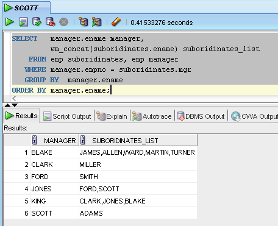Click the sort icon in the MANAGER header
The height and width of the screenshot is (226, 278).
pos(35,140)
